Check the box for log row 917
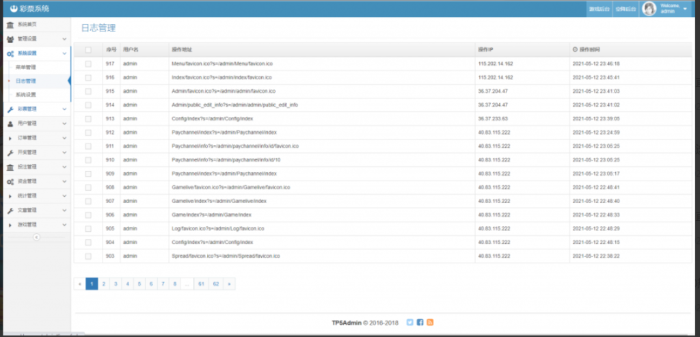The width and height of the screenshot is (700, 337). pos(88,64)
